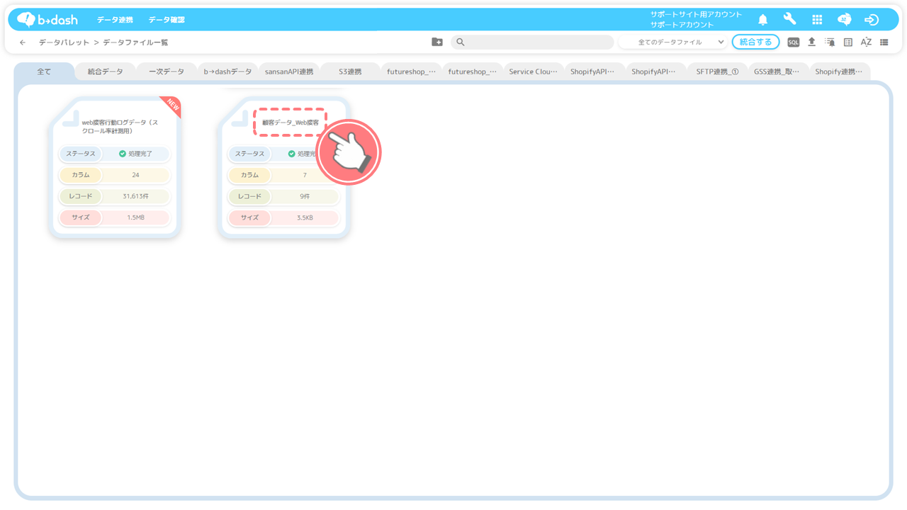Click the サポートサイト用アカウント account name

pos(697,14)
